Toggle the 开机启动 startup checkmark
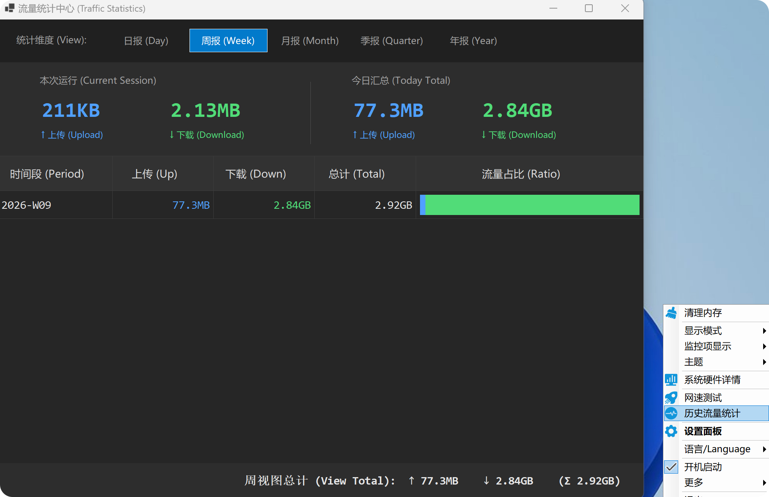The image size is (769, 497). 671,467
